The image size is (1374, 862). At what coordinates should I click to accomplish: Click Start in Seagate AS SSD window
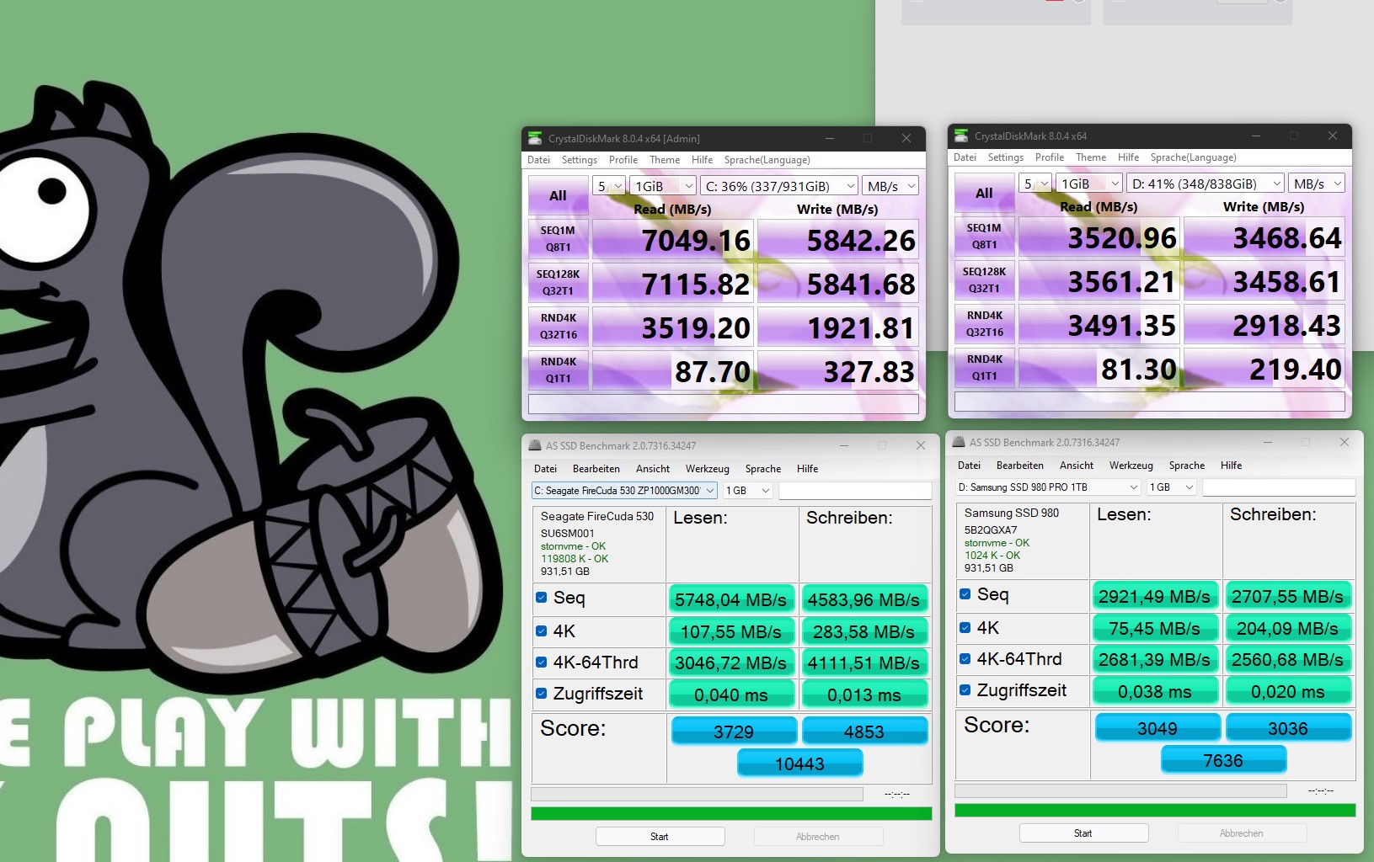[x=660, y=837]
